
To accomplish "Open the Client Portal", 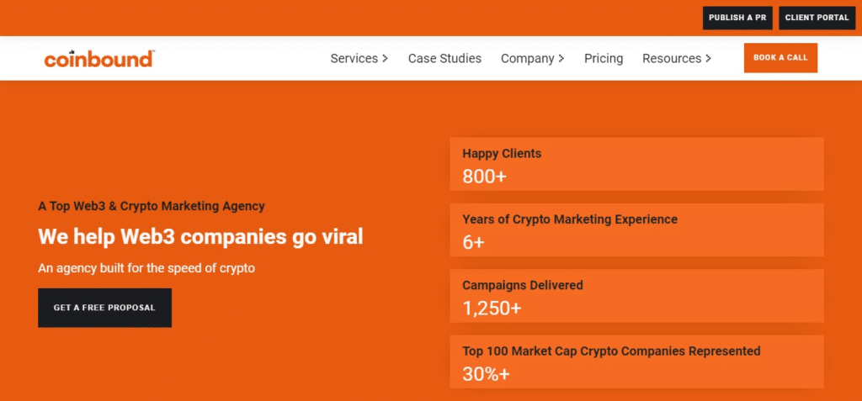I will click(817, 18).
